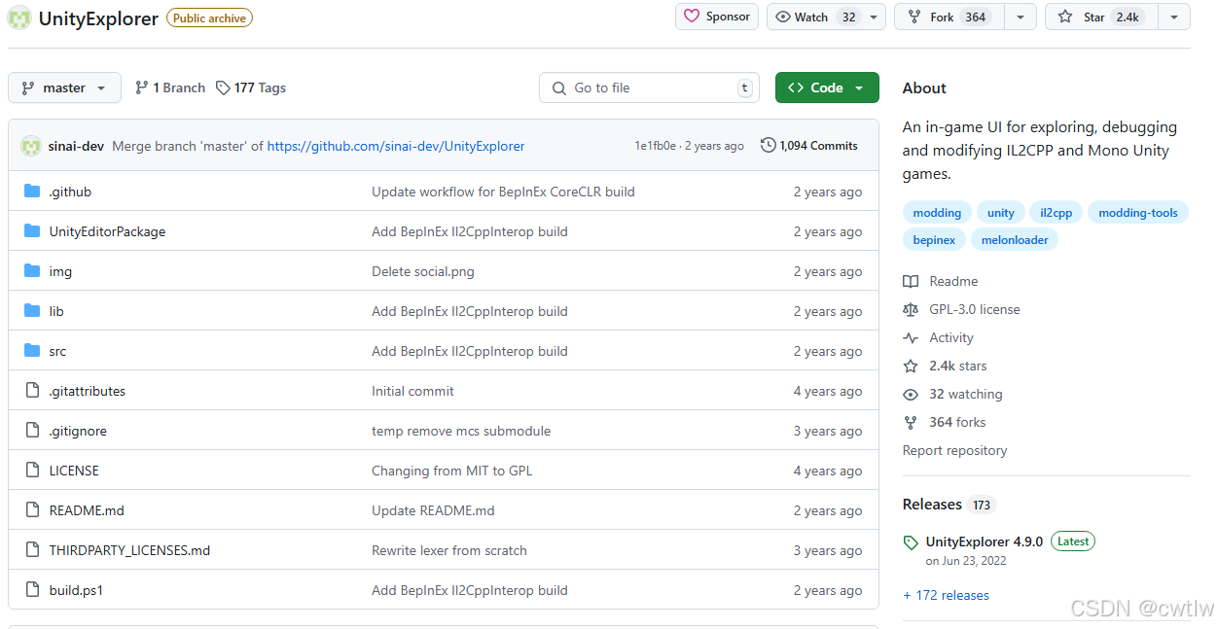The height and width of the screenshot is (629, 1218).
Task: Click the src folder icon
Action: coord(32,351)
